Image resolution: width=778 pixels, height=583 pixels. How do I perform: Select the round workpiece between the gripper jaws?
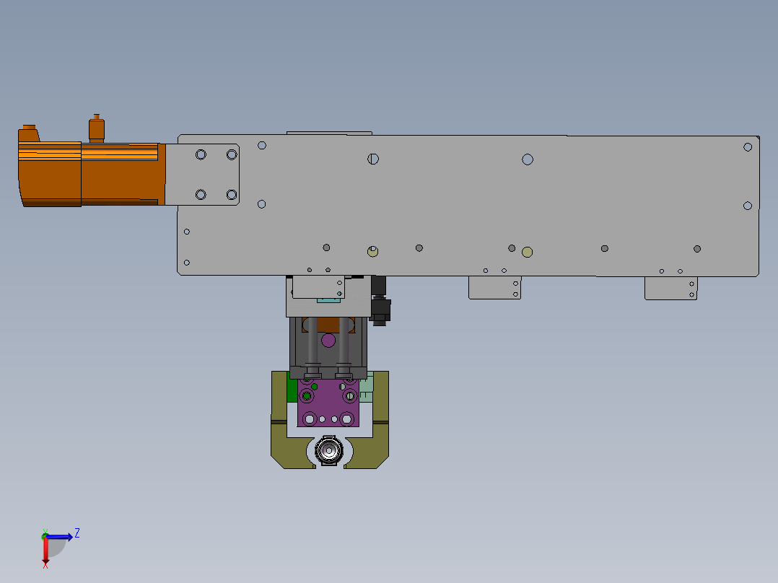pyautogui.click(x=329, y=451)
